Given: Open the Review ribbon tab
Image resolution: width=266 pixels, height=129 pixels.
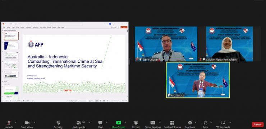Looking at the screenshot, I should [x=54, y=27].
